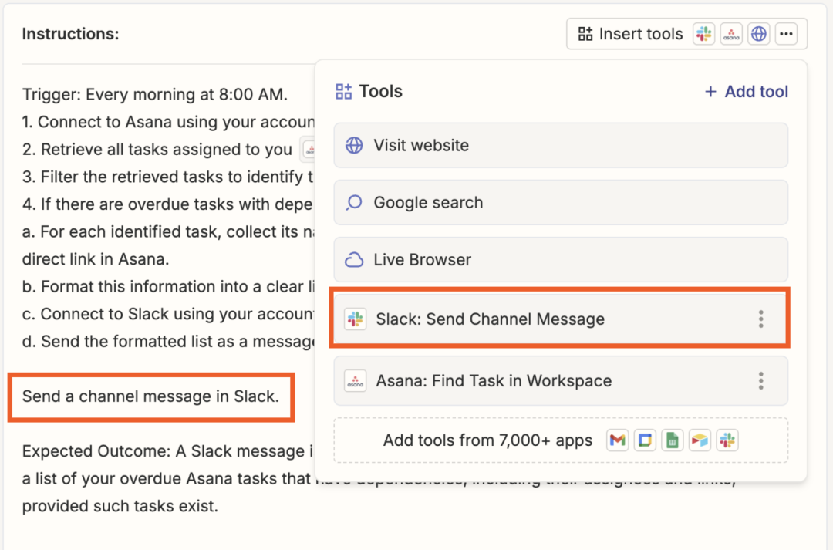Viewport: 833px width, 550px height.
Task: Click the 'Instructions:' heading
Action: (71, 34)
